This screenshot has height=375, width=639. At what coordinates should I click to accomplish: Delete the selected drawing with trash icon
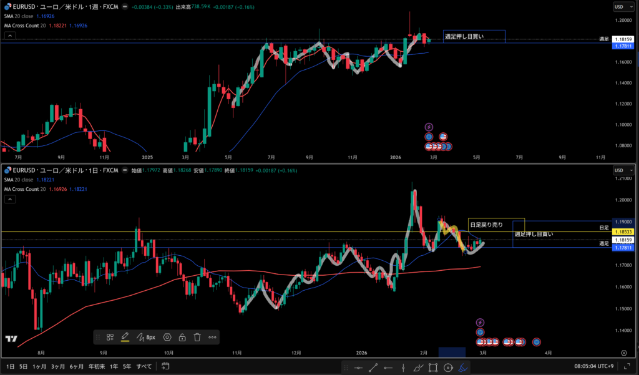(x=197, y=337)
